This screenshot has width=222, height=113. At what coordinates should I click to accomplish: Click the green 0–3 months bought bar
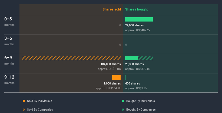click(x=139, y=19)
